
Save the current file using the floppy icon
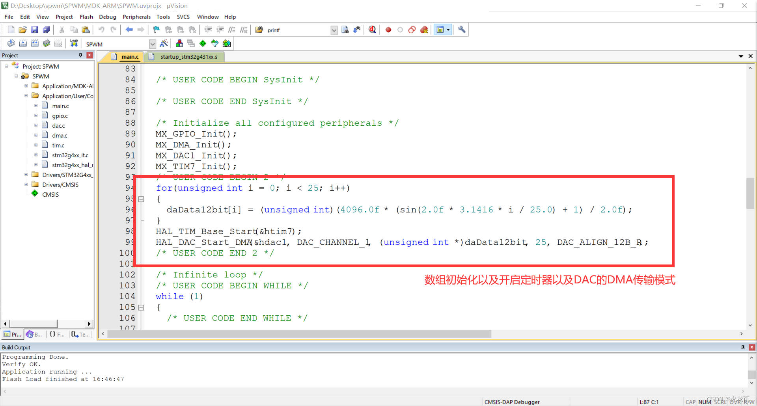[x=35, y=30]
